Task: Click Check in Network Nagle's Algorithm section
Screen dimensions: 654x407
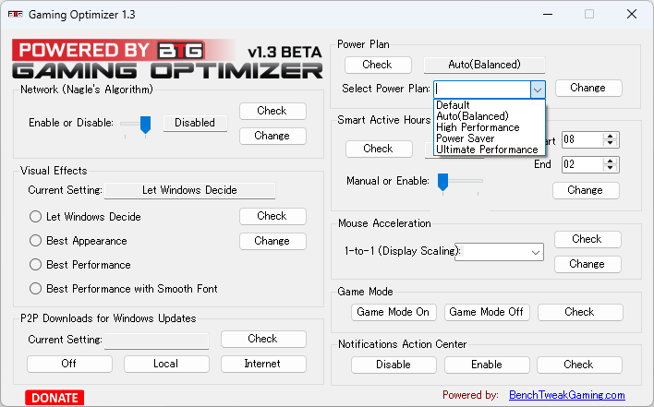Action: [272, 111]
